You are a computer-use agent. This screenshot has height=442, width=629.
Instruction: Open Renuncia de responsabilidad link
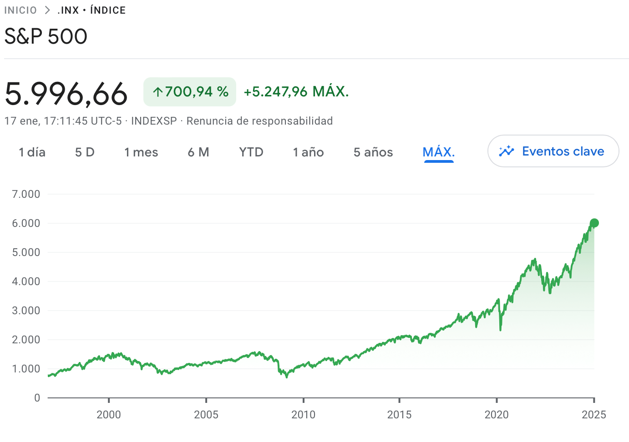coord(259,121)
